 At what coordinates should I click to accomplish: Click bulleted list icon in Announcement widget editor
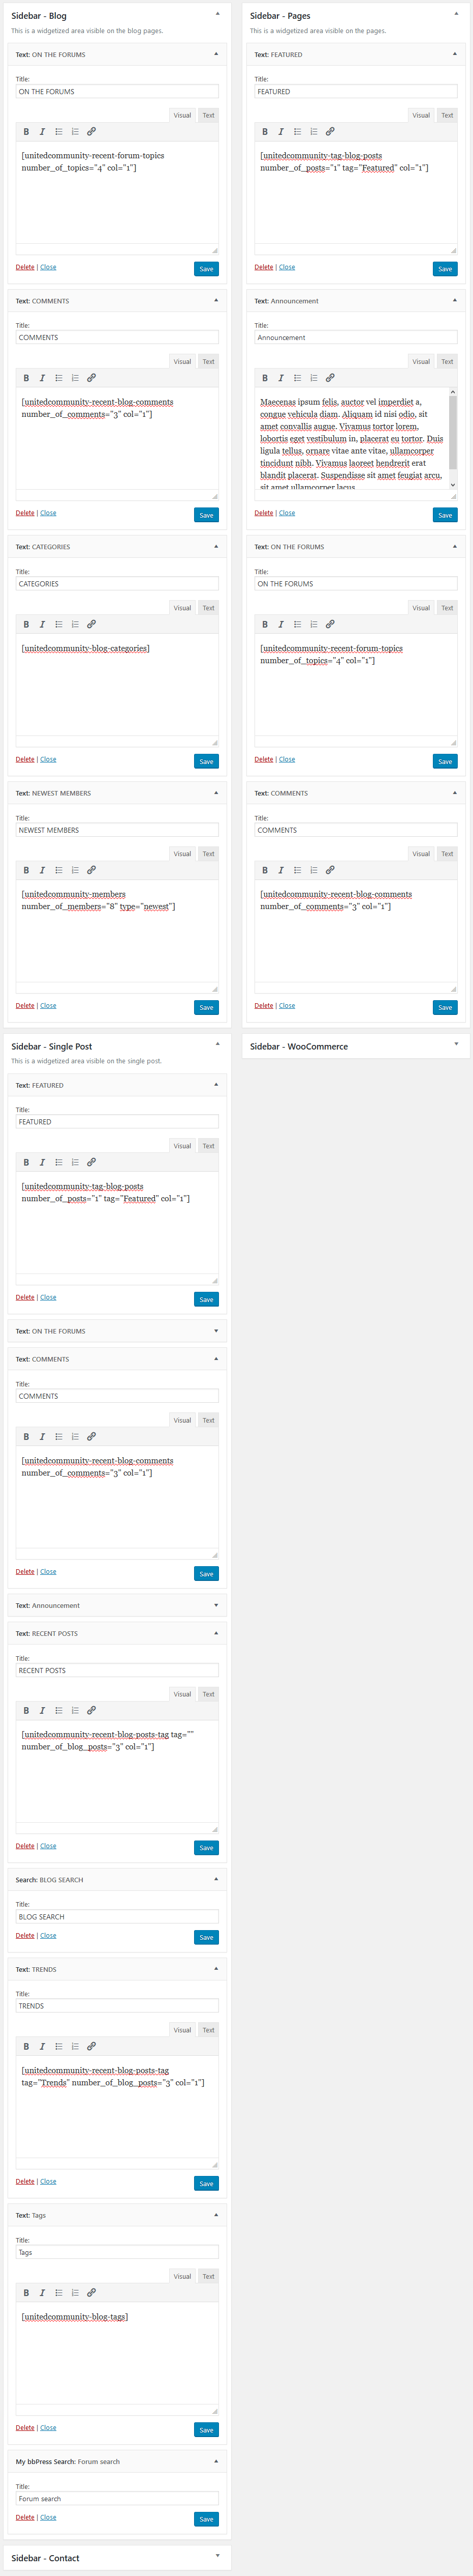297,378
